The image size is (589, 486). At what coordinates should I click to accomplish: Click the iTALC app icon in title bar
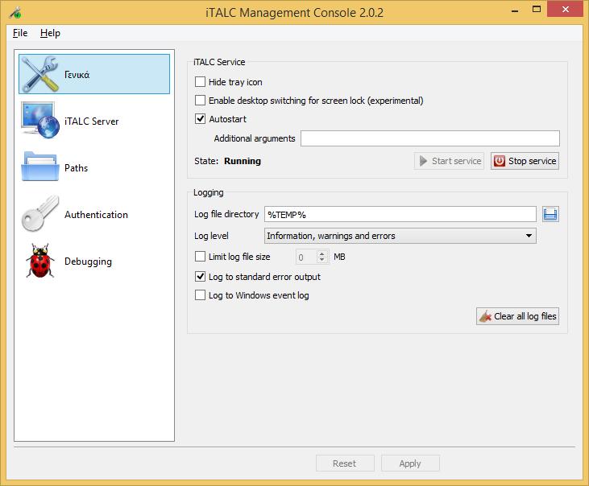[x=15, y=13]
